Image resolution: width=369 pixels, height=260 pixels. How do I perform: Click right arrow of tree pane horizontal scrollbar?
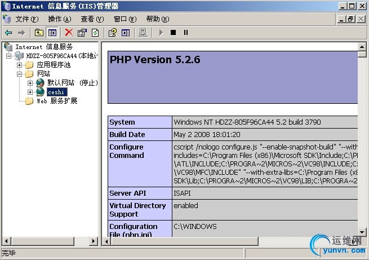point(94,241)
